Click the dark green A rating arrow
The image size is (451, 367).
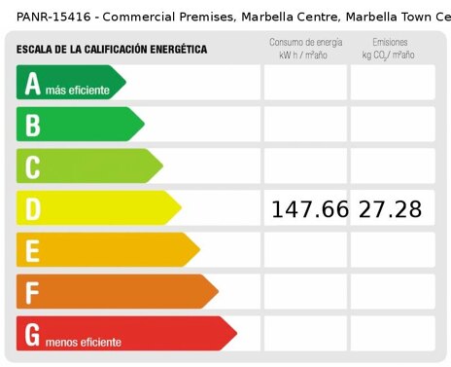pyautogui.click(x=71, y=82)
